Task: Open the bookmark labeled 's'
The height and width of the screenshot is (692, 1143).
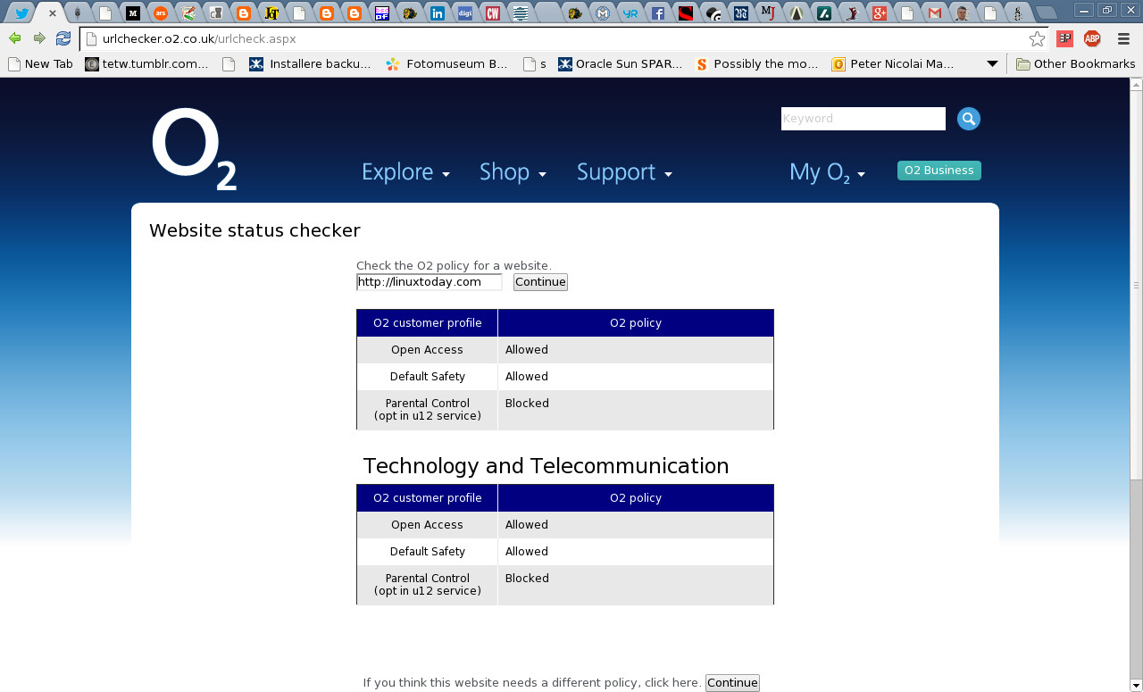Action: pyautogui.click(x=535, y=64)
